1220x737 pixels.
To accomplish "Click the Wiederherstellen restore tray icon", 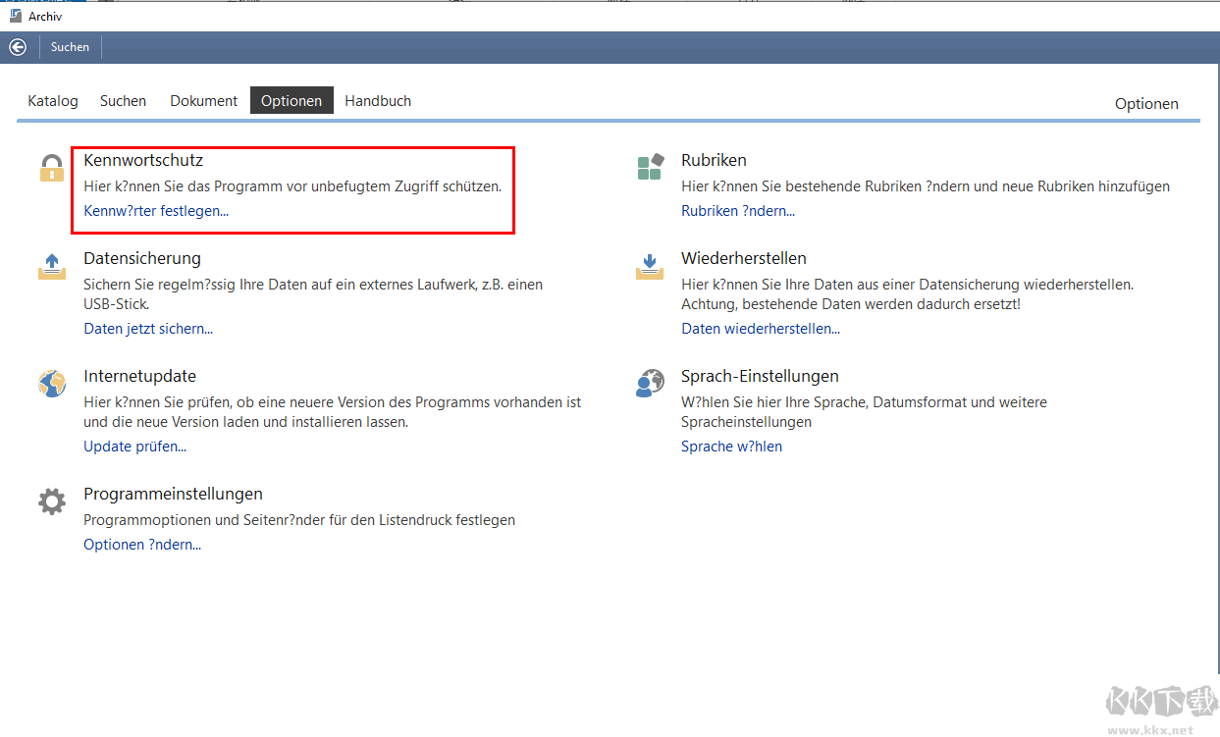I will [x=650, y=266].
